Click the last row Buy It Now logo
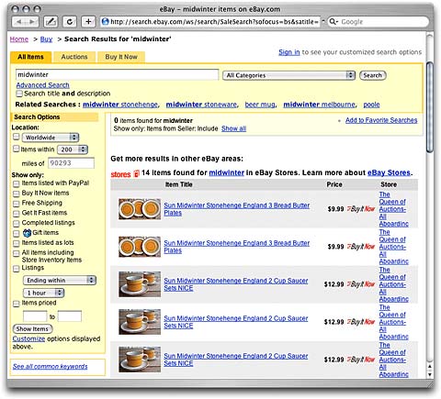The height and width of the screenshot is (399, 441). pyautogui.click(x=361, y=360)
